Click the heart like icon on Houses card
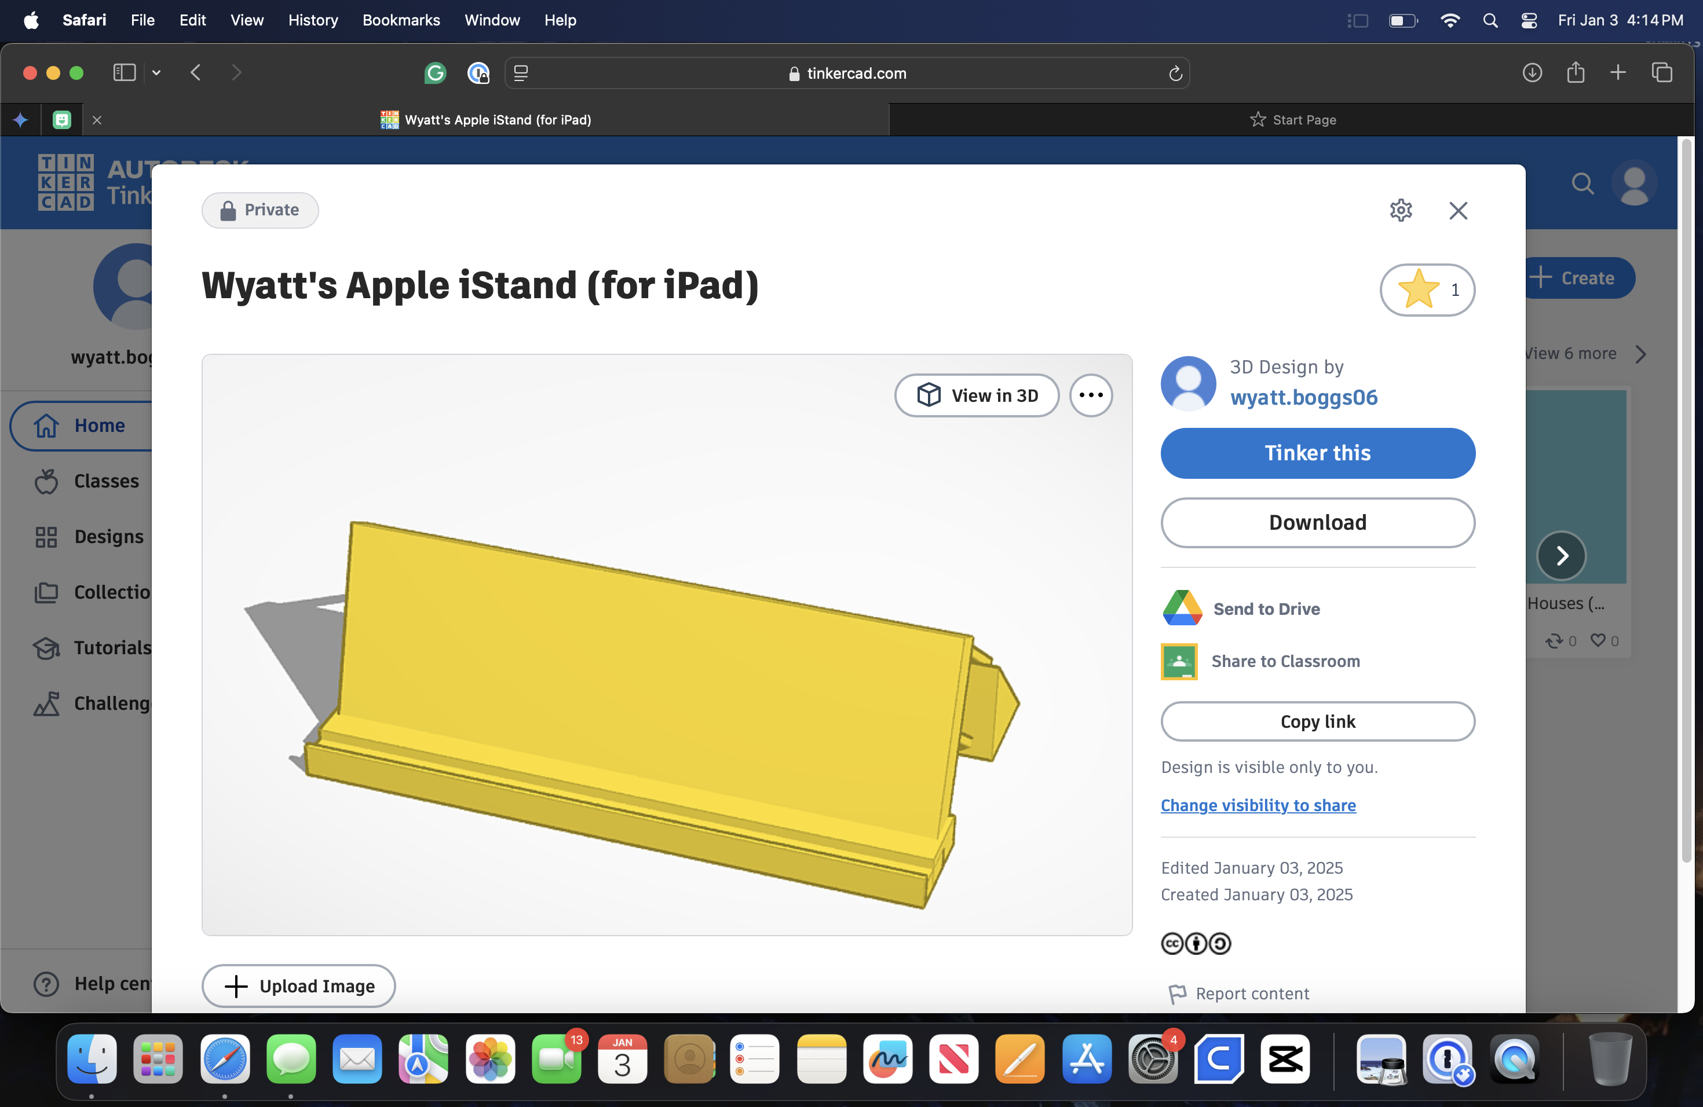The height and width of the screenshot is (1107, 1703). [1597, 640]
